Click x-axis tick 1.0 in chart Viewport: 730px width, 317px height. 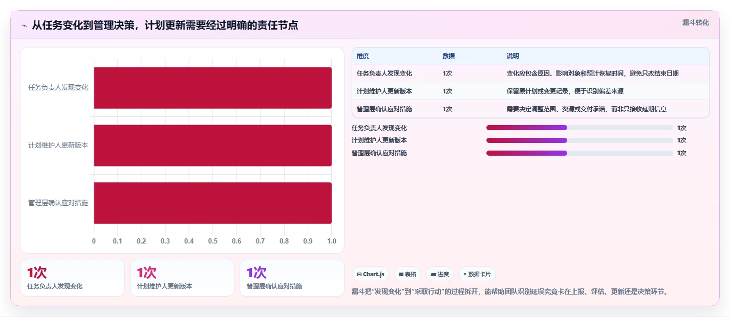332,241
